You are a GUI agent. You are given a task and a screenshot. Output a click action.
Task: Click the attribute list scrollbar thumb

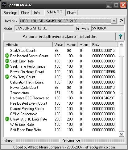click(122, 94)
